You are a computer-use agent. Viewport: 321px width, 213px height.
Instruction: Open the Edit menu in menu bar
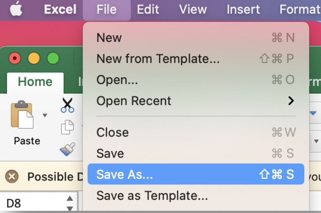148,9
